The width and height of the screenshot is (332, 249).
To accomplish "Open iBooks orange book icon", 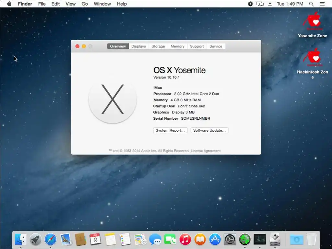I will [x=200, y=239].
